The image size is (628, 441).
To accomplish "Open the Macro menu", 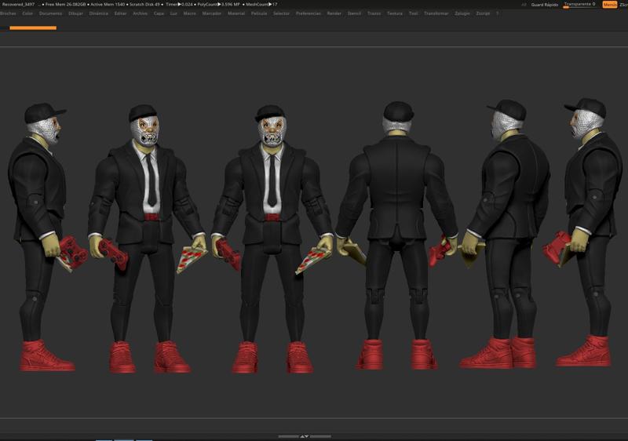I will point(190,13).
